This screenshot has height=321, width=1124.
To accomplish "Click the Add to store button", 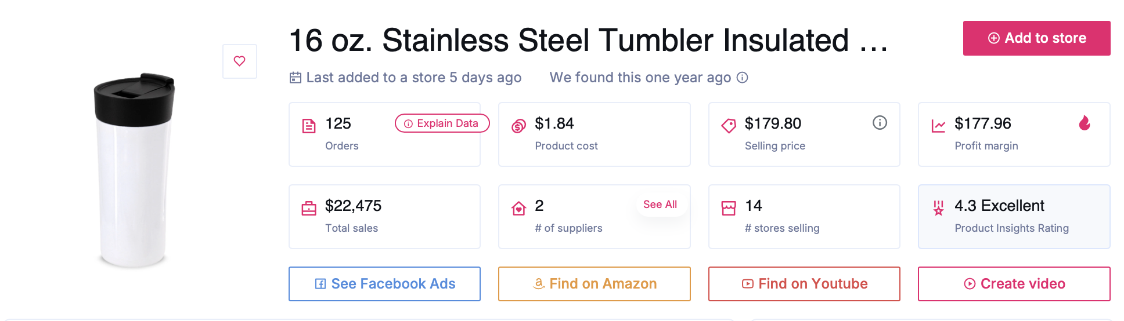I will click(1036, 38).
